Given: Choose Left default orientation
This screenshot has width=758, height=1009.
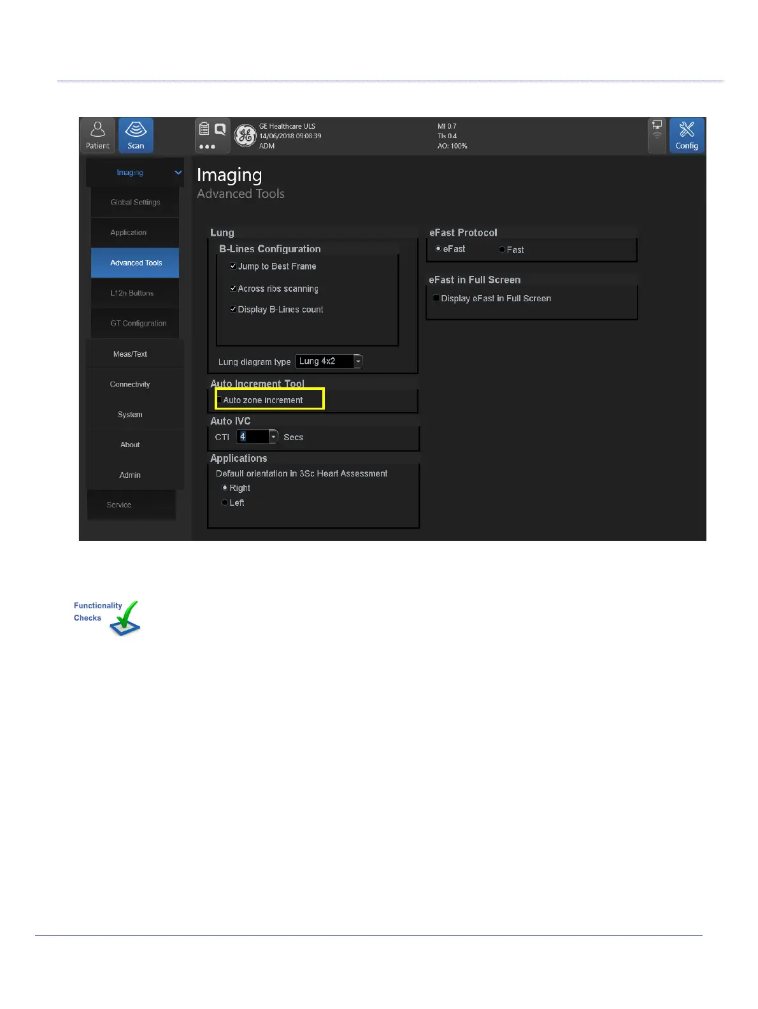Looking at the screenshot, I should pyautogui.click(x=224, y=503).
